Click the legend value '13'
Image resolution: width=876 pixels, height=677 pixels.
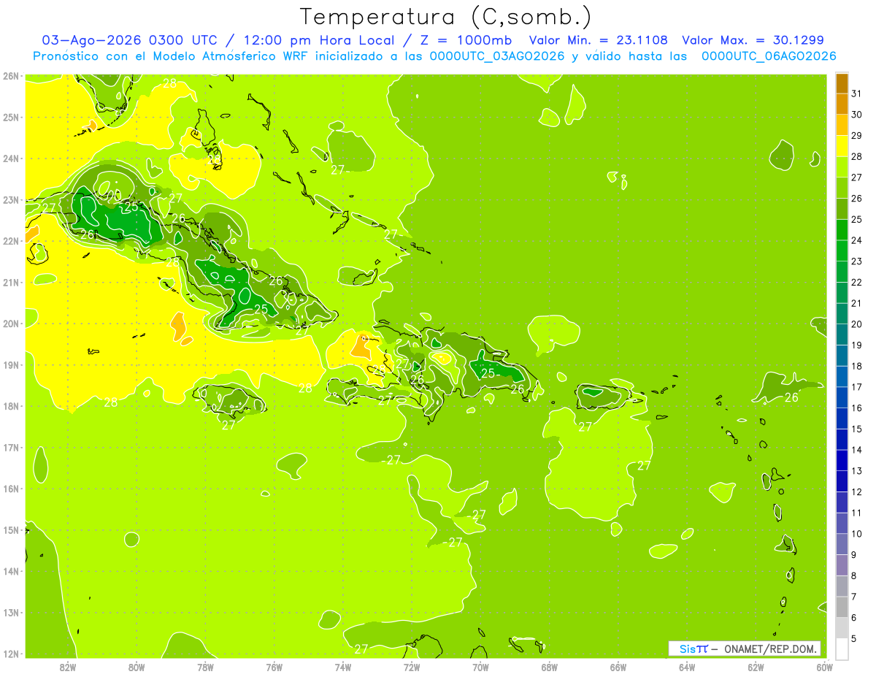tap(856, 471)
